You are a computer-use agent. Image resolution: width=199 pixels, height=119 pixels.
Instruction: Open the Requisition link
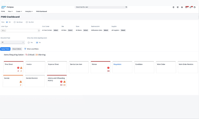tap(117, 64)
